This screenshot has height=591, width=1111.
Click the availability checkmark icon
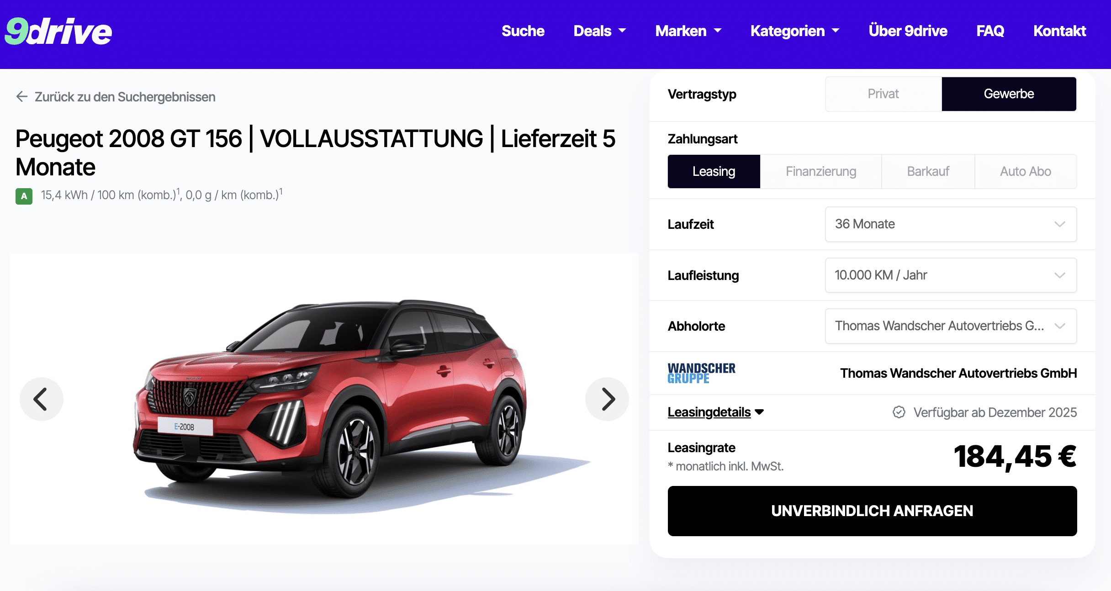(x=899, y=412)
